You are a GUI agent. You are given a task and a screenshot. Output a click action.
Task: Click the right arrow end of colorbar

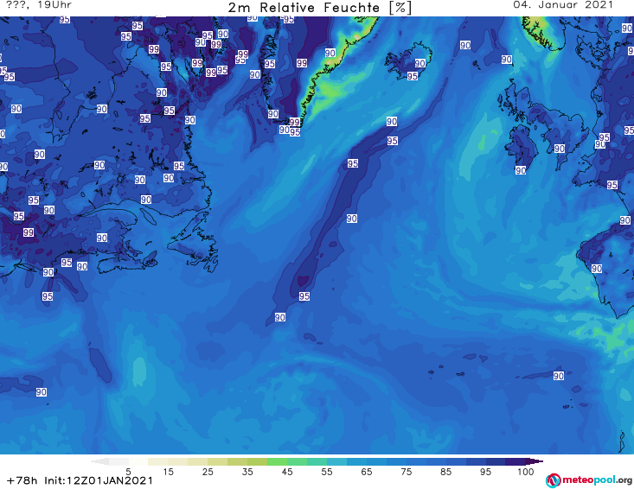pos(535,461)
